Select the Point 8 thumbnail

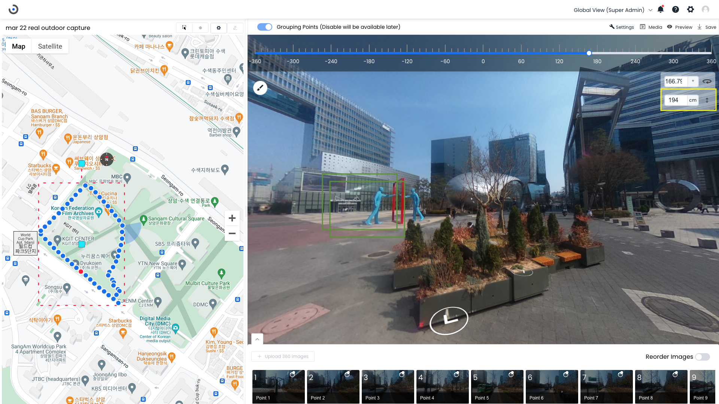[x=661, y=387]
